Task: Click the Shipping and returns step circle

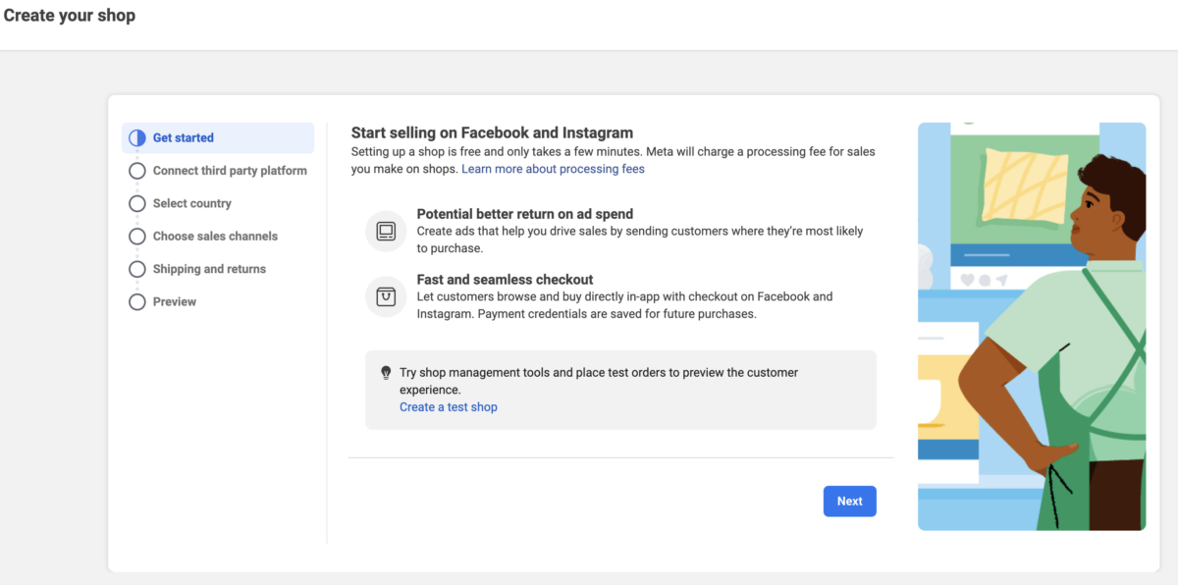Action: pyautogui.click(x=137, y=269)
